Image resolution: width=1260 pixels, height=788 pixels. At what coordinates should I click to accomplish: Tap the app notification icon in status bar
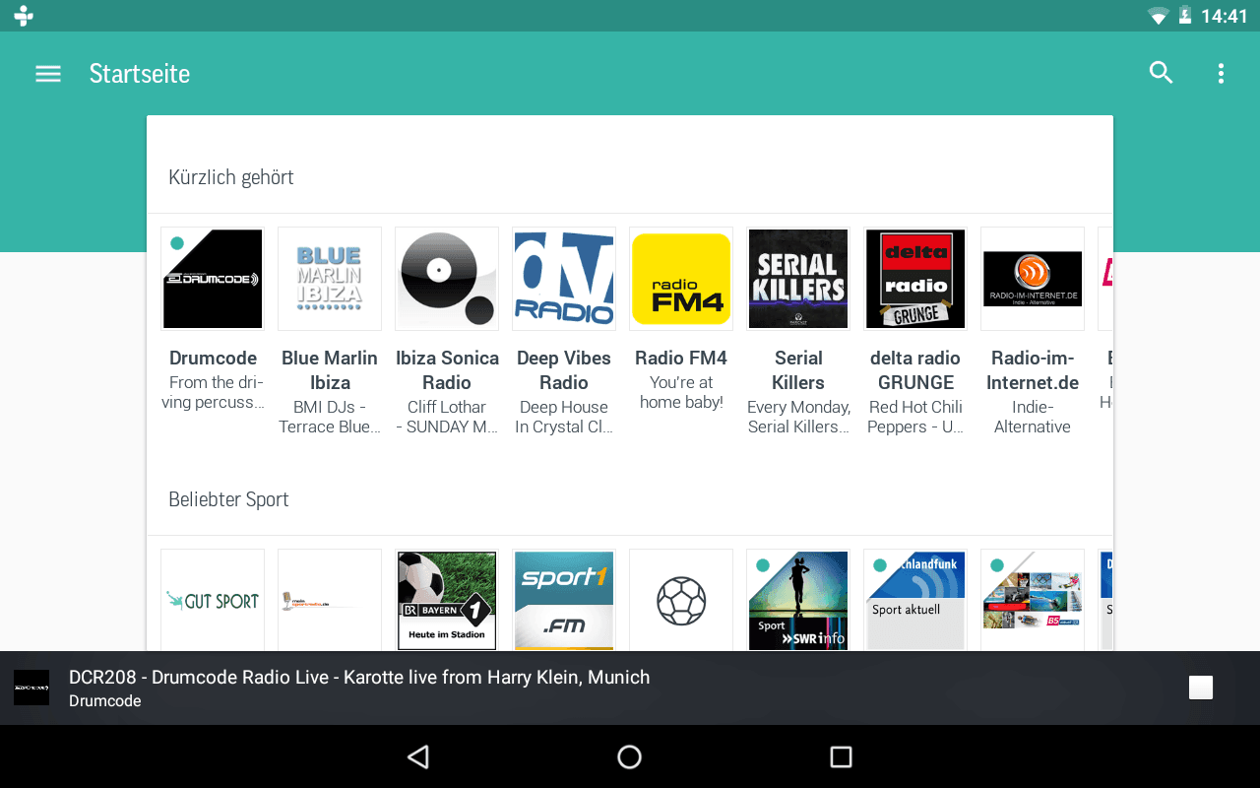point(24,16)
